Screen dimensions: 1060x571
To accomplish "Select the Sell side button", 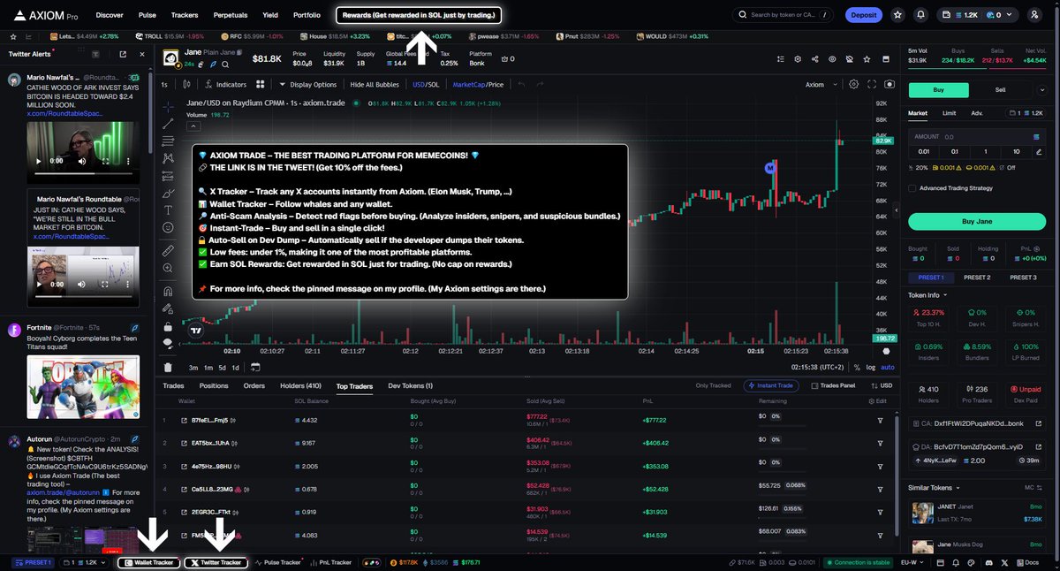I will click(x=1001, y=89).
